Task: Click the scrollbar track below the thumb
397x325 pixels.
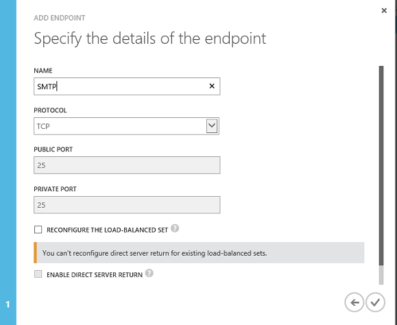Action: click(x=381, y=275)
